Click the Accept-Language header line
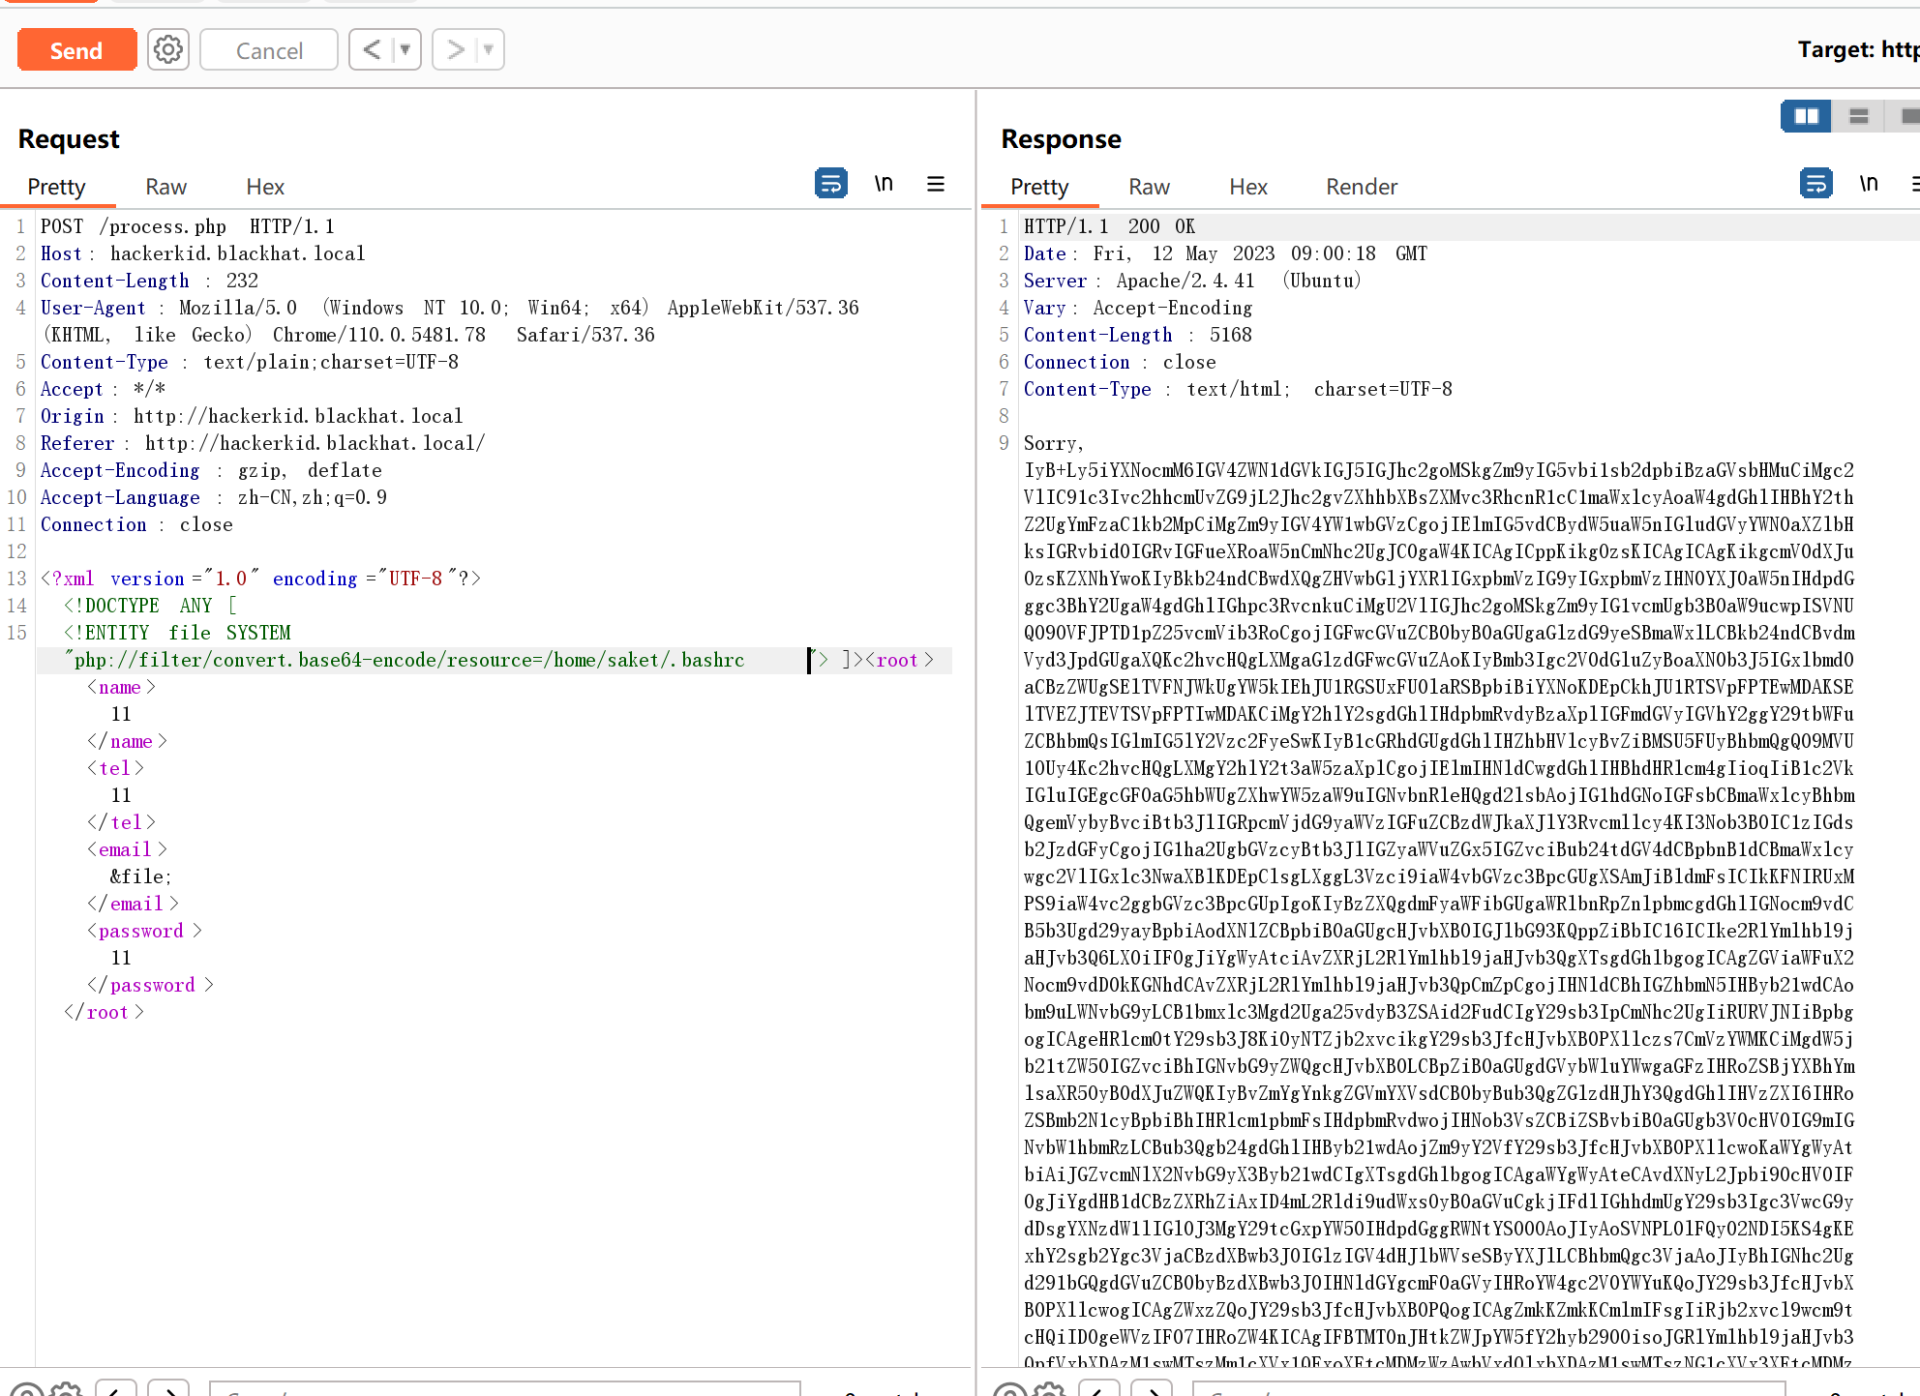Screen dimensions: 1920x1396 pos(214,497)
